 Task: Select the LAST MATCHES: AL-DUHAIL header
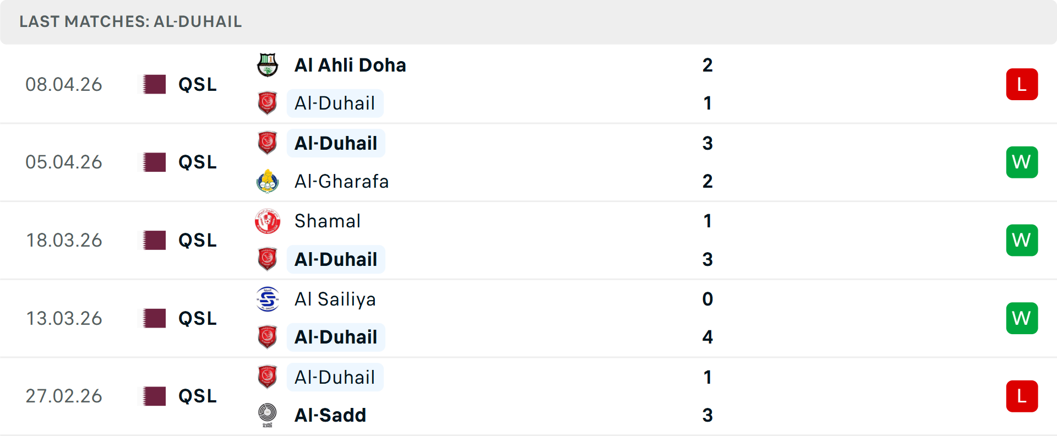click(130, 22)
